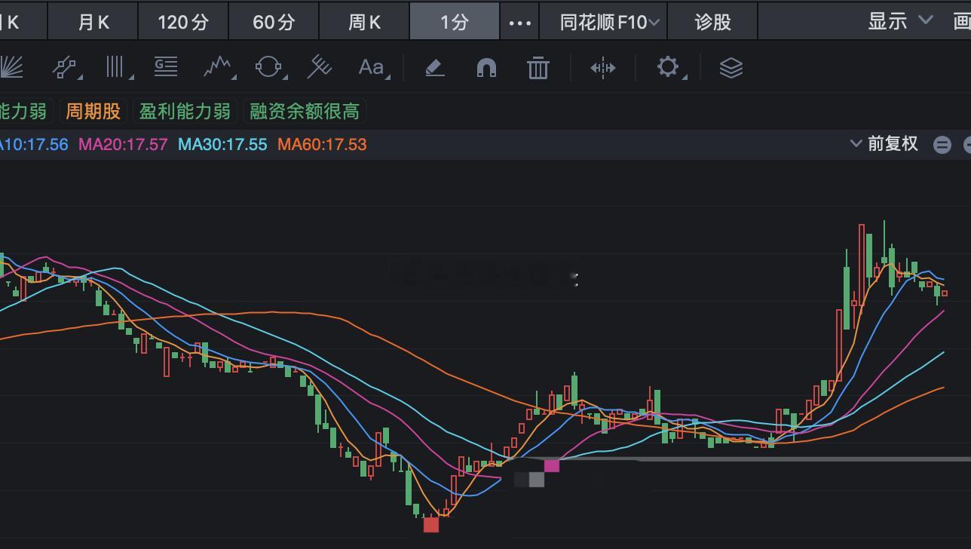The width and height of the screenshot is (971, 549).
Task: Click the magenta marker on the chart
Action: coord(552,466)
